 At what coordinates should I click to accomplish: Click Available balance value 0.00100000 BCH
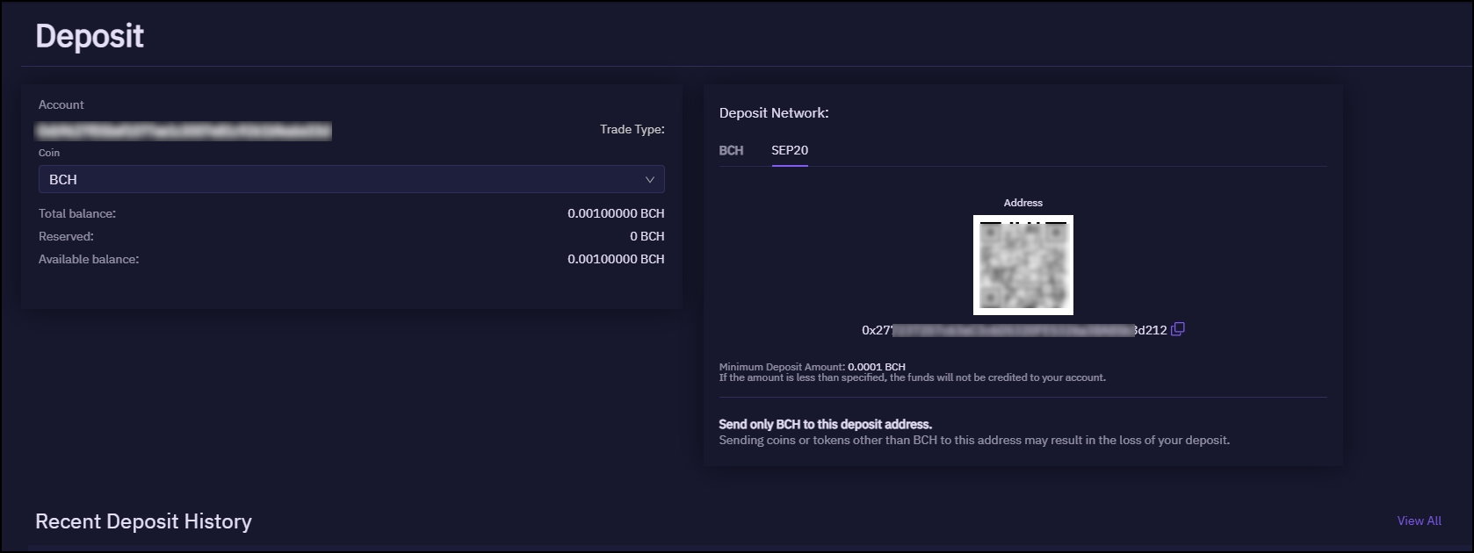click(616, 259)
